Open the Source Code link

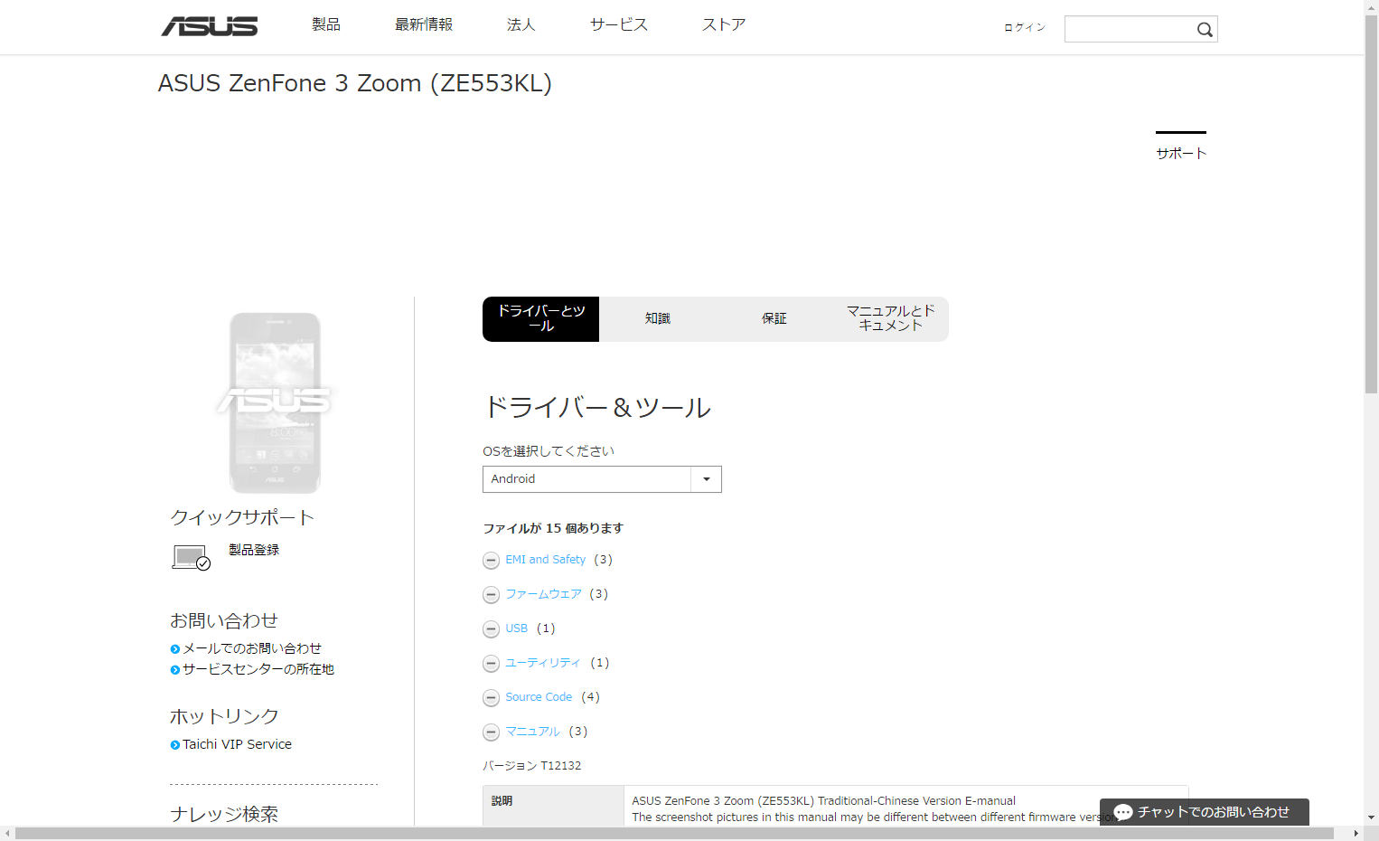[539, 697]
